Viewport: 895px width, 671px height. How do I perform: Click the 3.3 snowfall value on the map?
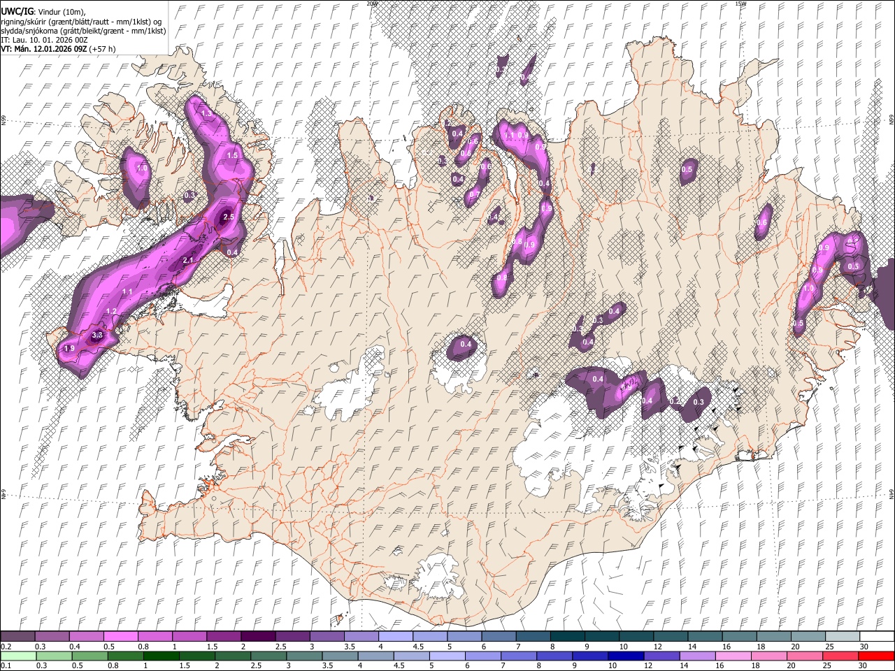[97, 336]
